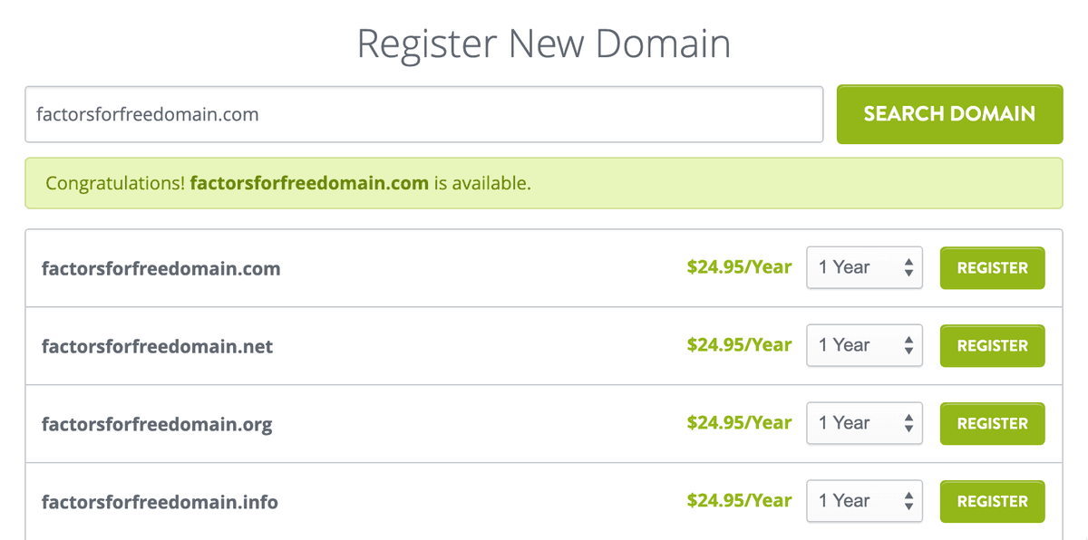Open the duration dropdown for .info domain
This screenshot has width=1088, height=540.
coord(864,502)
